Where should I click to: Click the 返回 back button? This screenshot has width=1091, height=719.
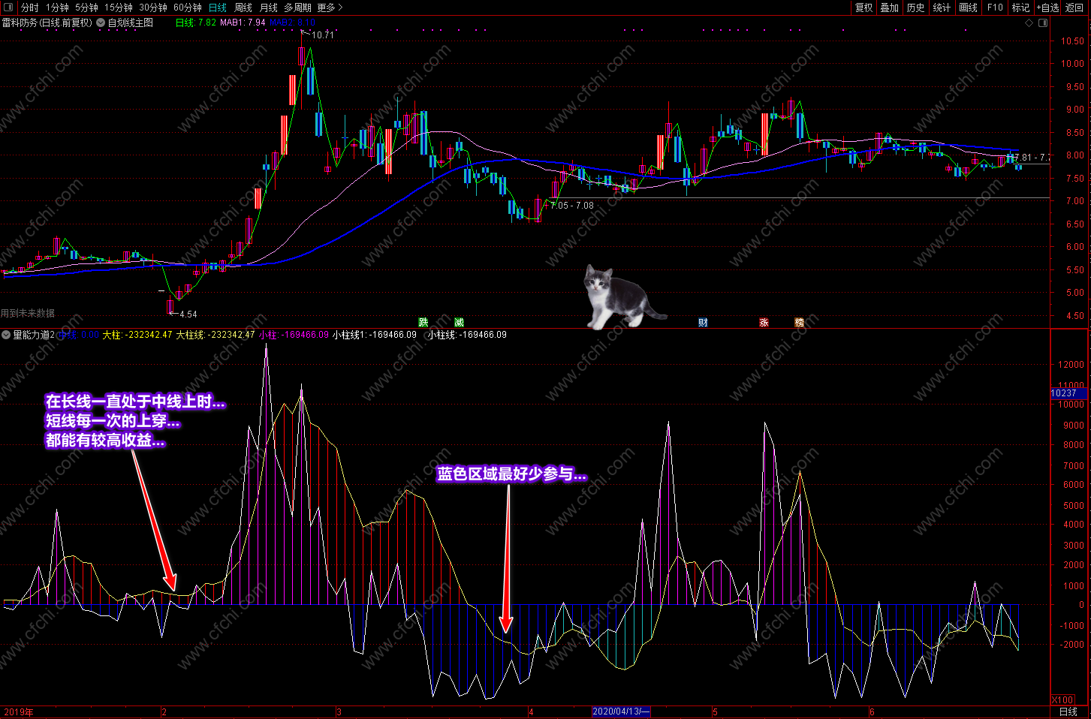(x=1074, y=8)
